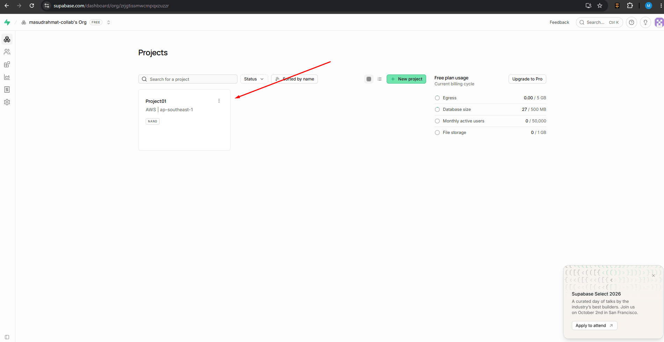The width and height of the screenshot is (664, 342).
Task: Click the orange extension icon in toolbar
Action: point(617,6)
